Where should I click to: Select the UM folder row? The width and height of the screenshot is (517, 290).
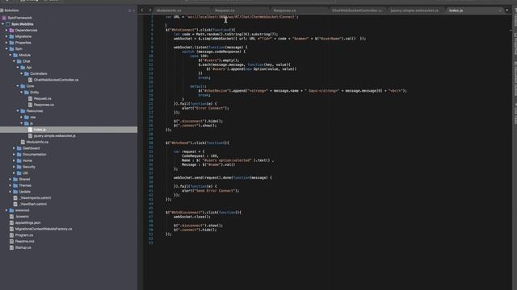(x=69, y=173)
